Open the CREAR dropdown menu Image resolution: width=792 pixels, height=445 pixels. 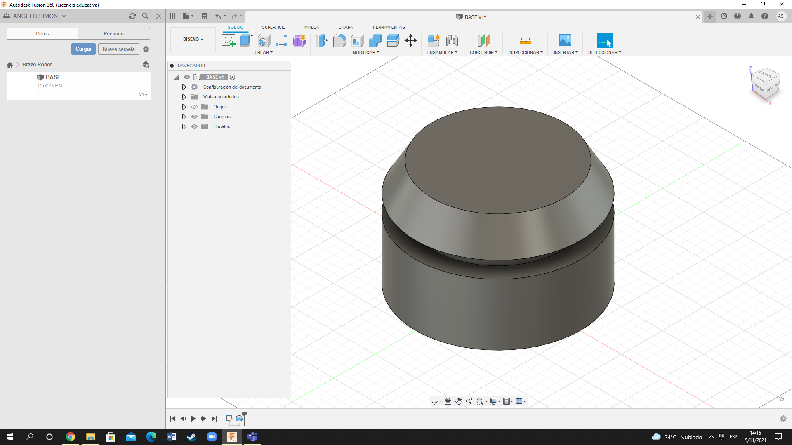tap(264, 52)
